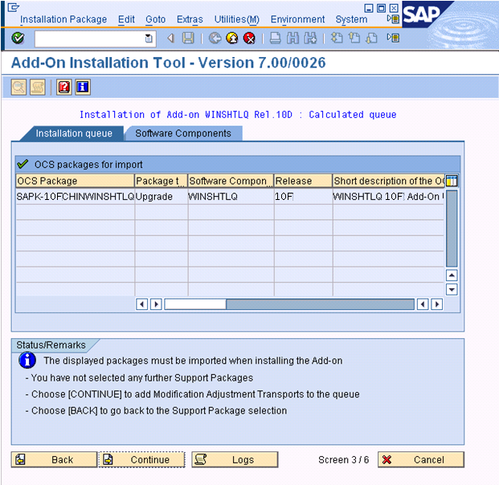Select the OCS Package column header
Screen dimensions: 499x485
point(75,181)
